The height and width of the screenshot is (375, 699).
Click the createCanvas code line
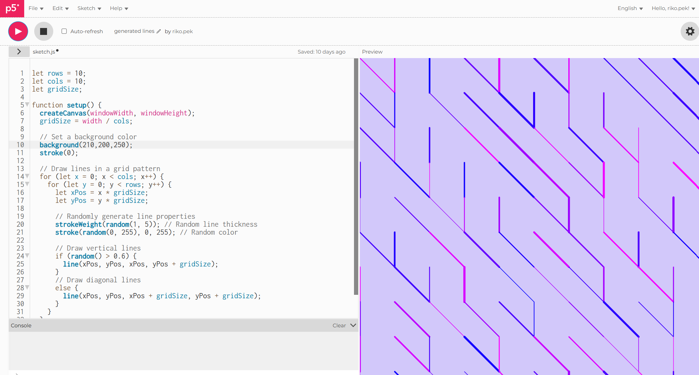coord(117,113)
